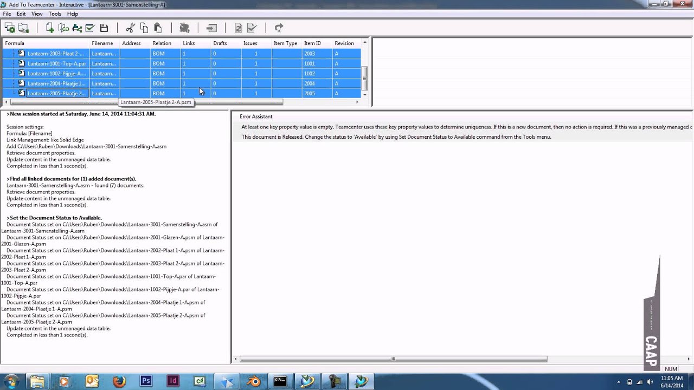The width and height of the screenshot is (694, 390).
Task: Sort by the Formula column header
Action: 46,43
